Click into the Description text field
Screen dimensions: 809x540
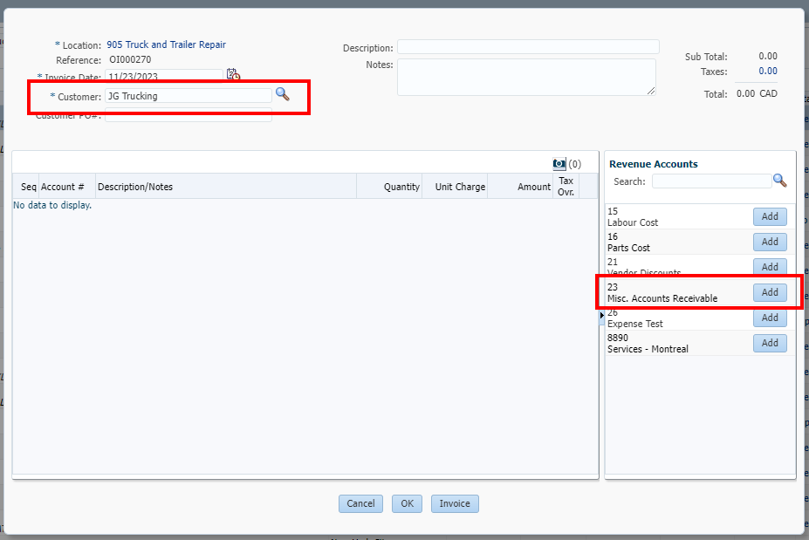pyautogui.click(x=528, y=47)
